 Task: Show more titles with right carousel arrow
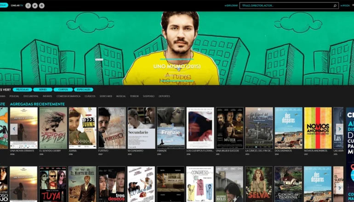tap(340, 129)
